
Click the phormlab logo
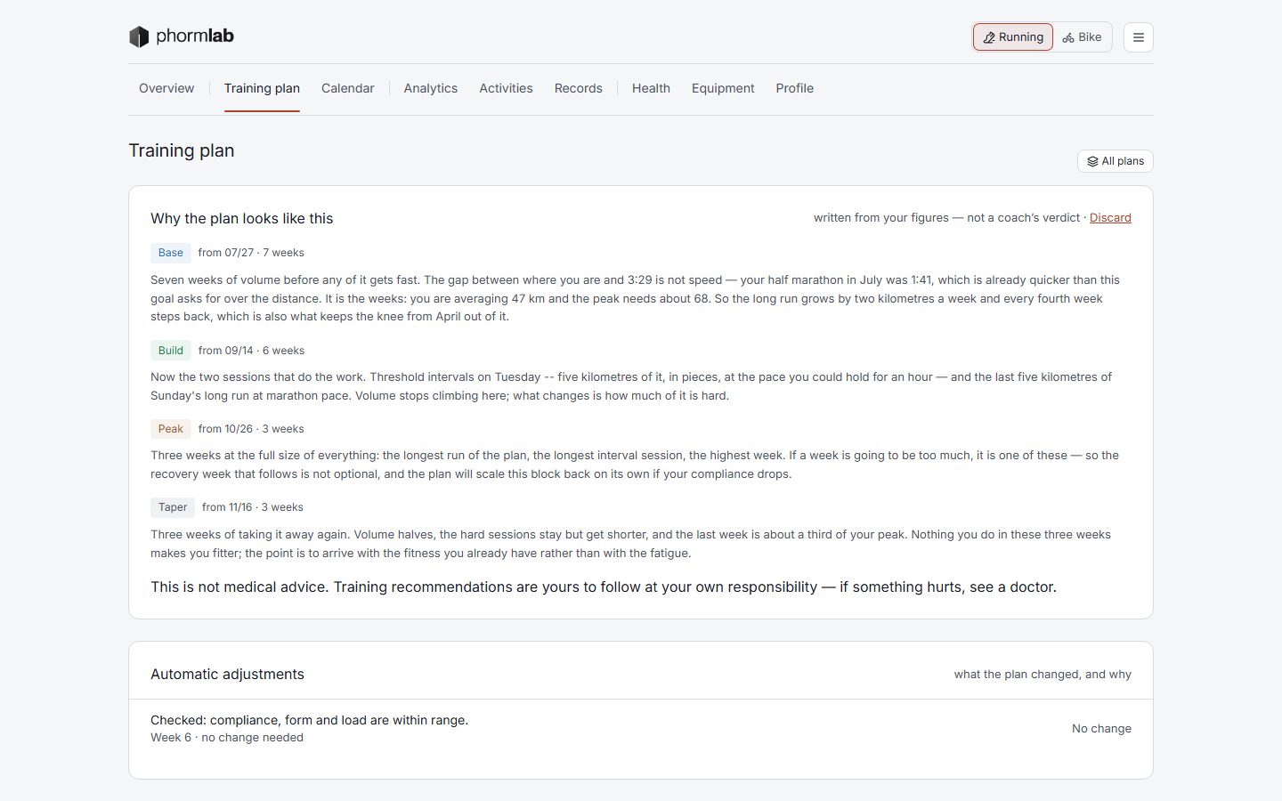coord(182,36)
